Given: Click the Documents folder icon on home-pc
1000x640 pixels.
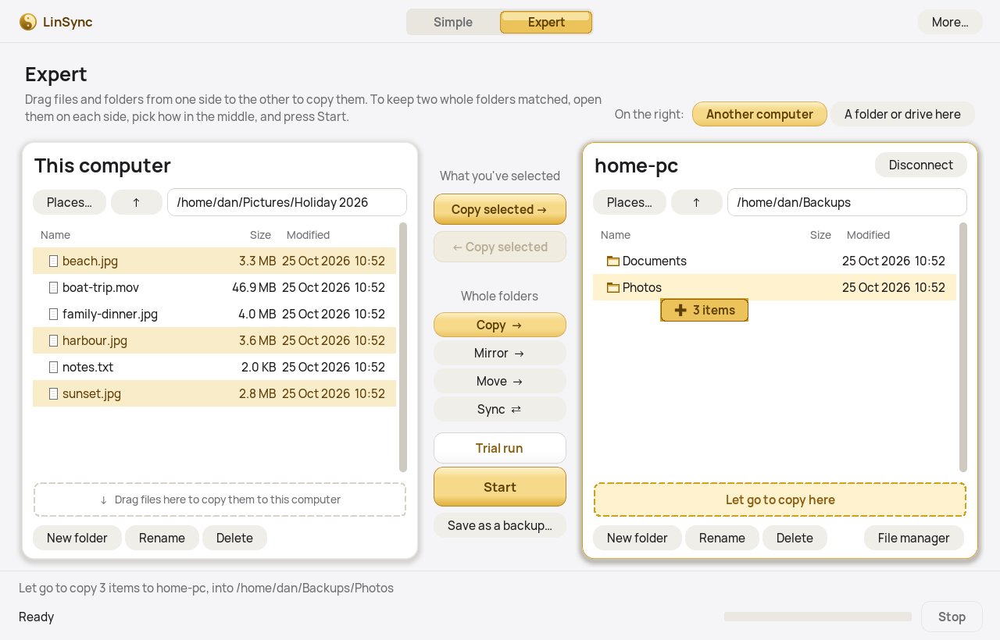Looking at the screenshot, I should click(x=613, y=261).
